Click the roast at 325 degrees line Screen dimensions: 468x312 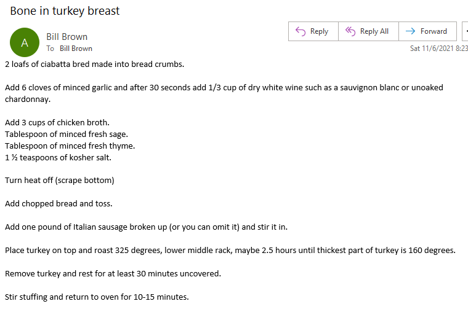[230, 251]
